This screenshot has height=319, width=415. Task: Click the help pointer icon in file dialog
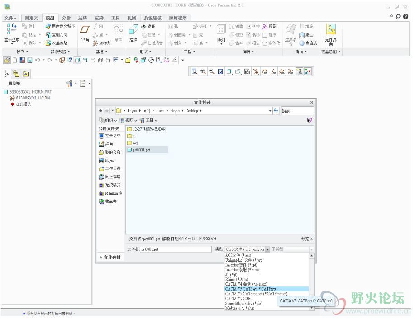tap(310, 120)
